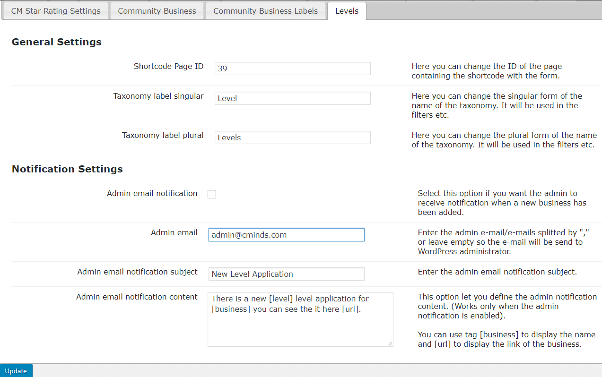This screenshot has height=377, width=602.
Task: Switch to the Community Business tab
Action: pyautogui.click(x=157, y=11)
